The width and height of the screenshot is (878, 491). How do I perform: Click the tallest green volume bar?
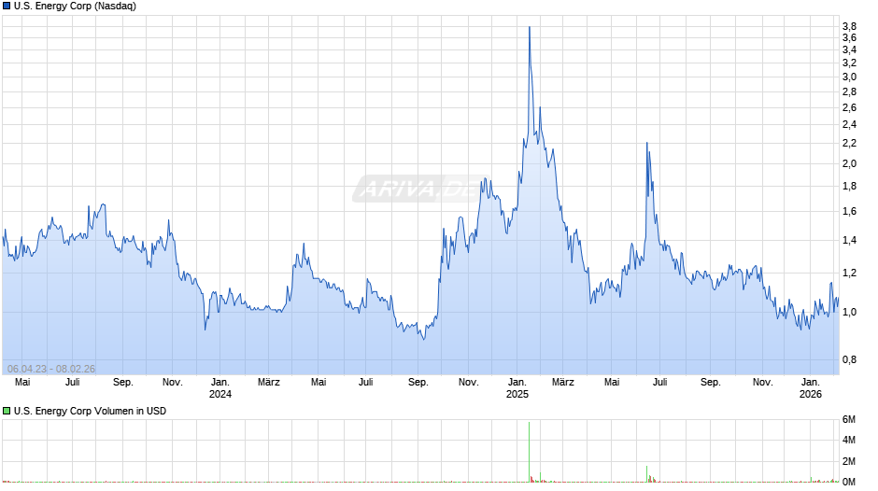click(x=530, y=452)
